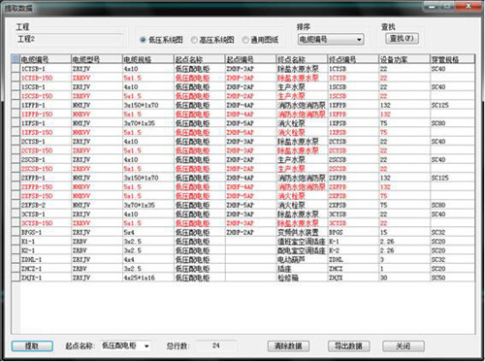Image resolution: width=485 pixels, height=362 pixels.
Task: Click the 电缆规格 column header
Action: coord(148,59)
